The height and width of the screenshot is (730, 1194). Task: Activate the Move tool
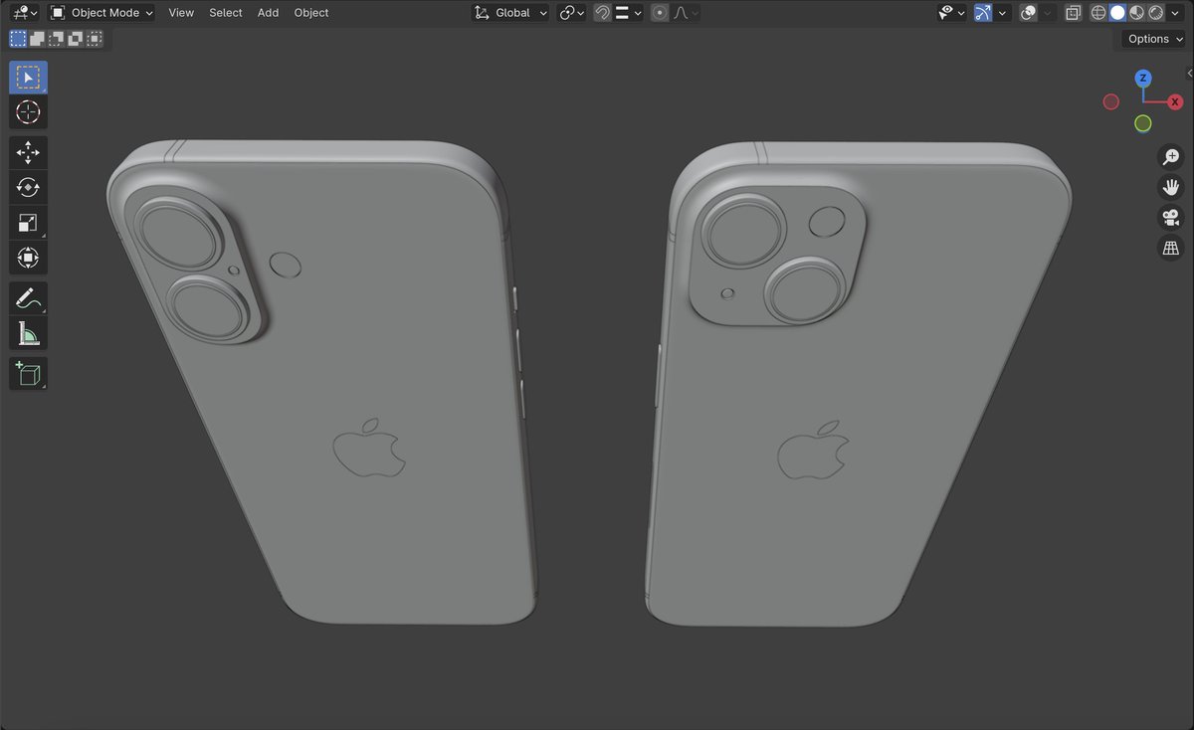tap(28, 152)
